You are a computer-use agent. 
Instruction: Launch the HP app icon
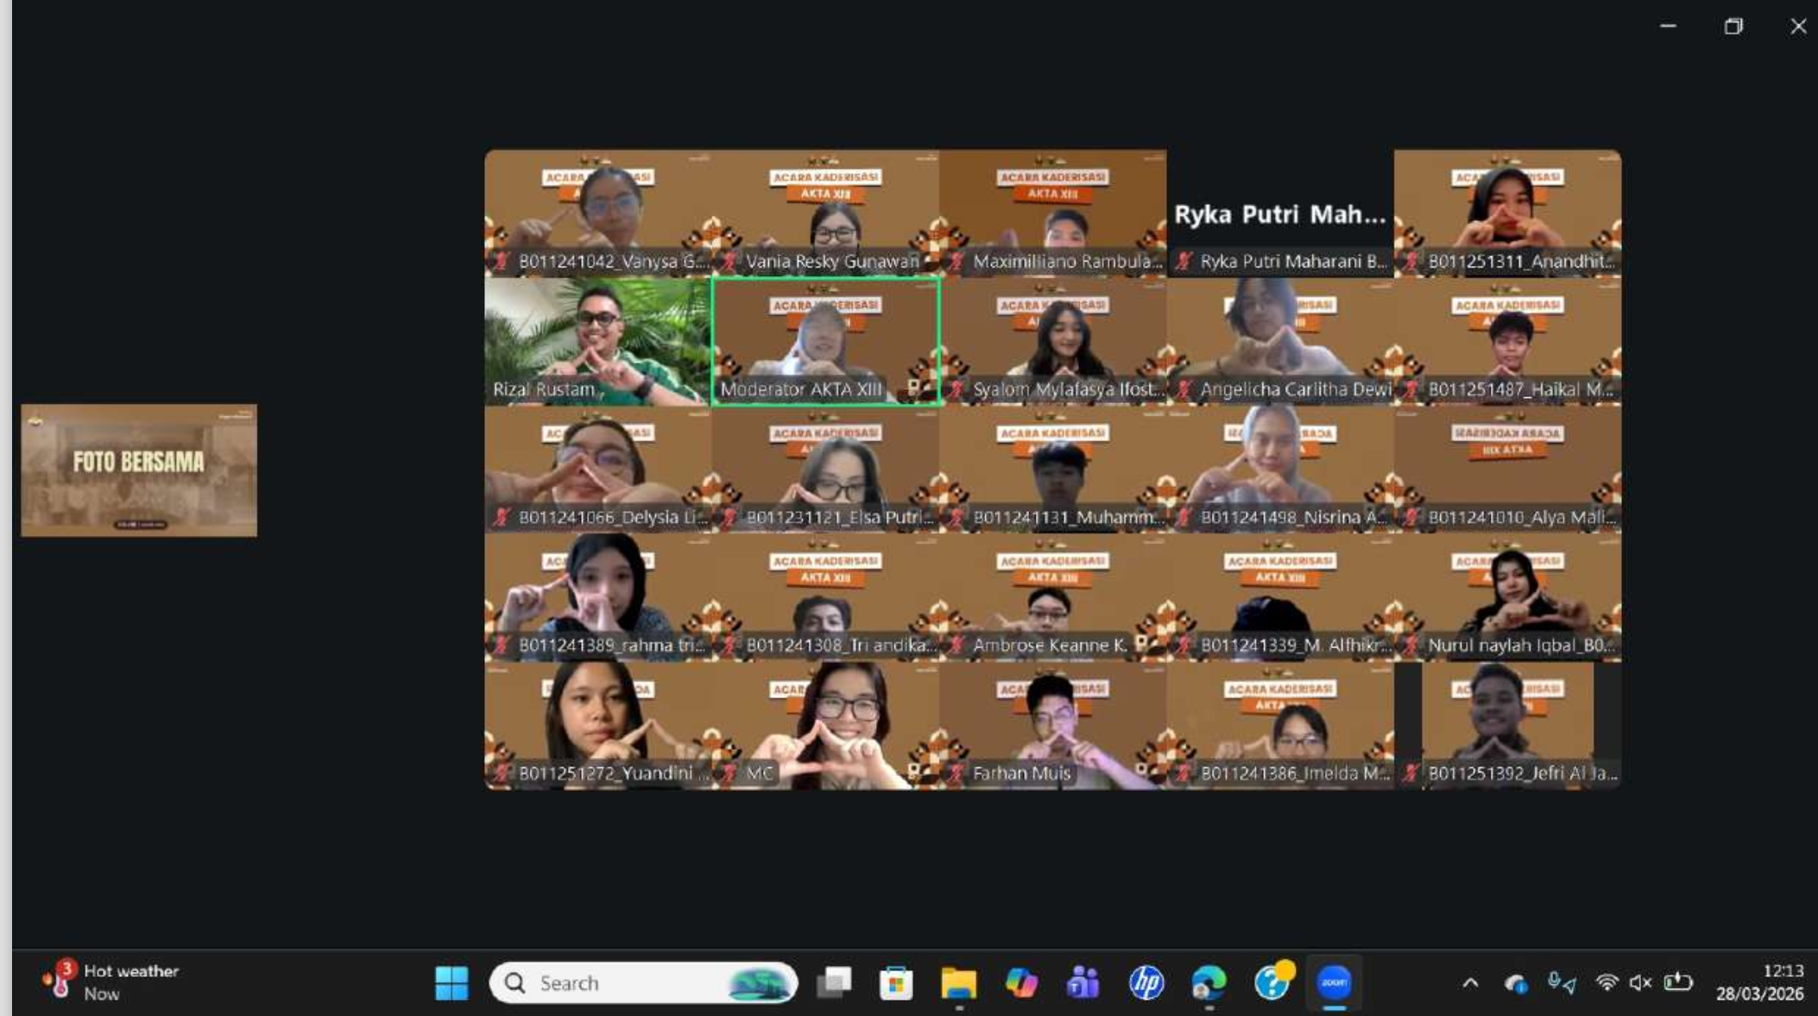tap(1146, 982)
